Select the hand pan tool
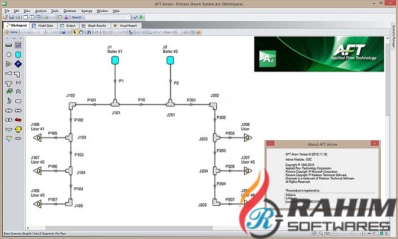The width and height of the screenshot is (398, 239). (x=81, y=32)
